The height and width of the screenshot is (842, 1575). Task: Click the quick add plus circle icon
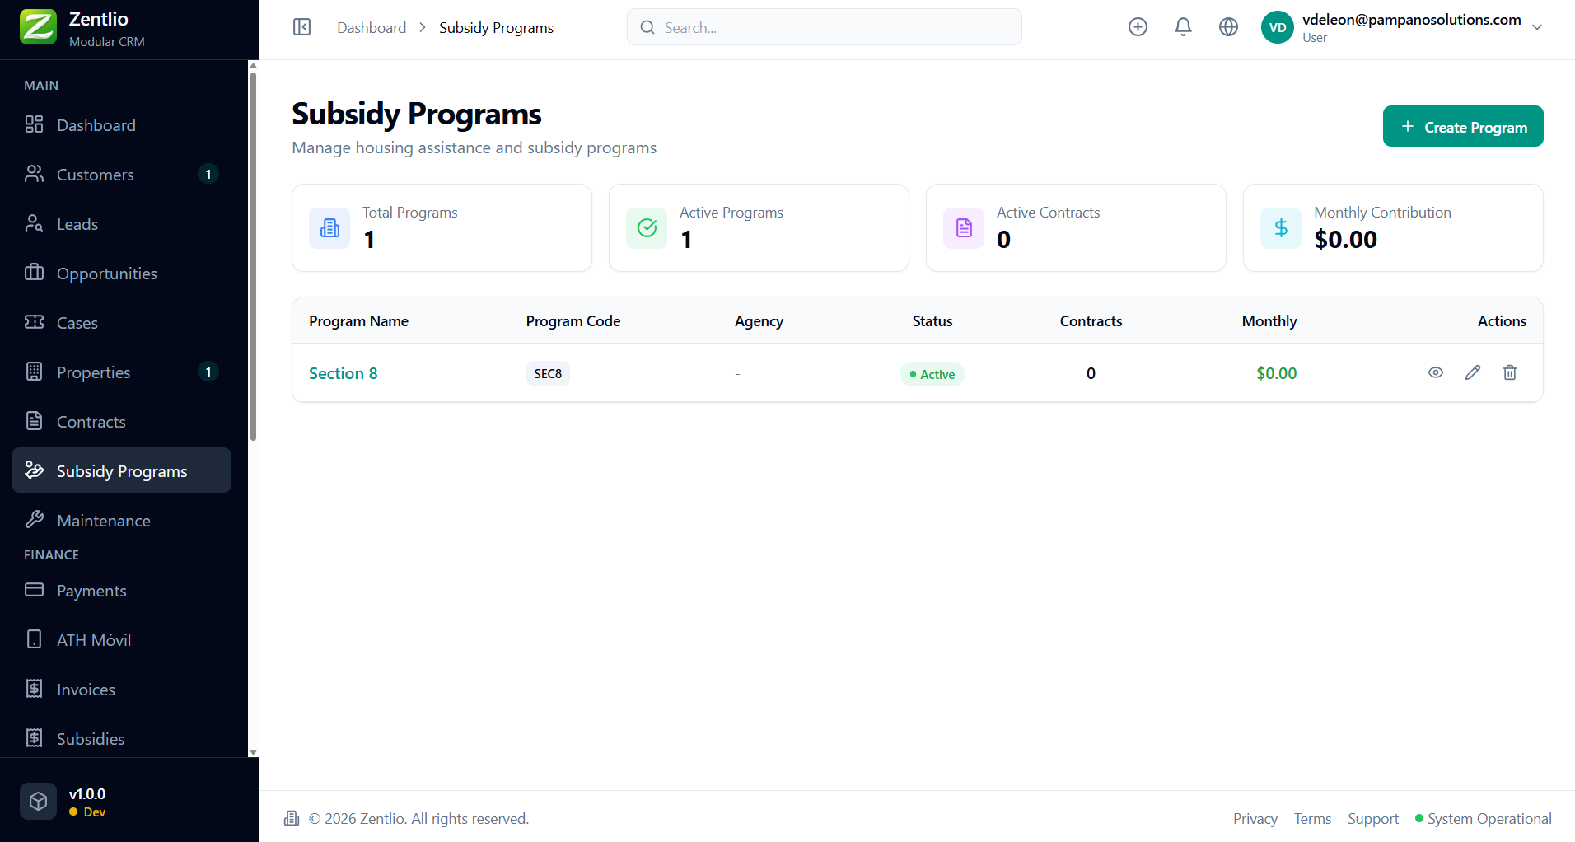point(1138,27)
